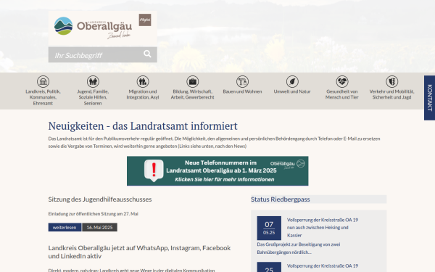Image resolution: width=435 pixels, height=272 pixels.
Task: Click Status Riedbergpass heading
Action: click(281, 199)
